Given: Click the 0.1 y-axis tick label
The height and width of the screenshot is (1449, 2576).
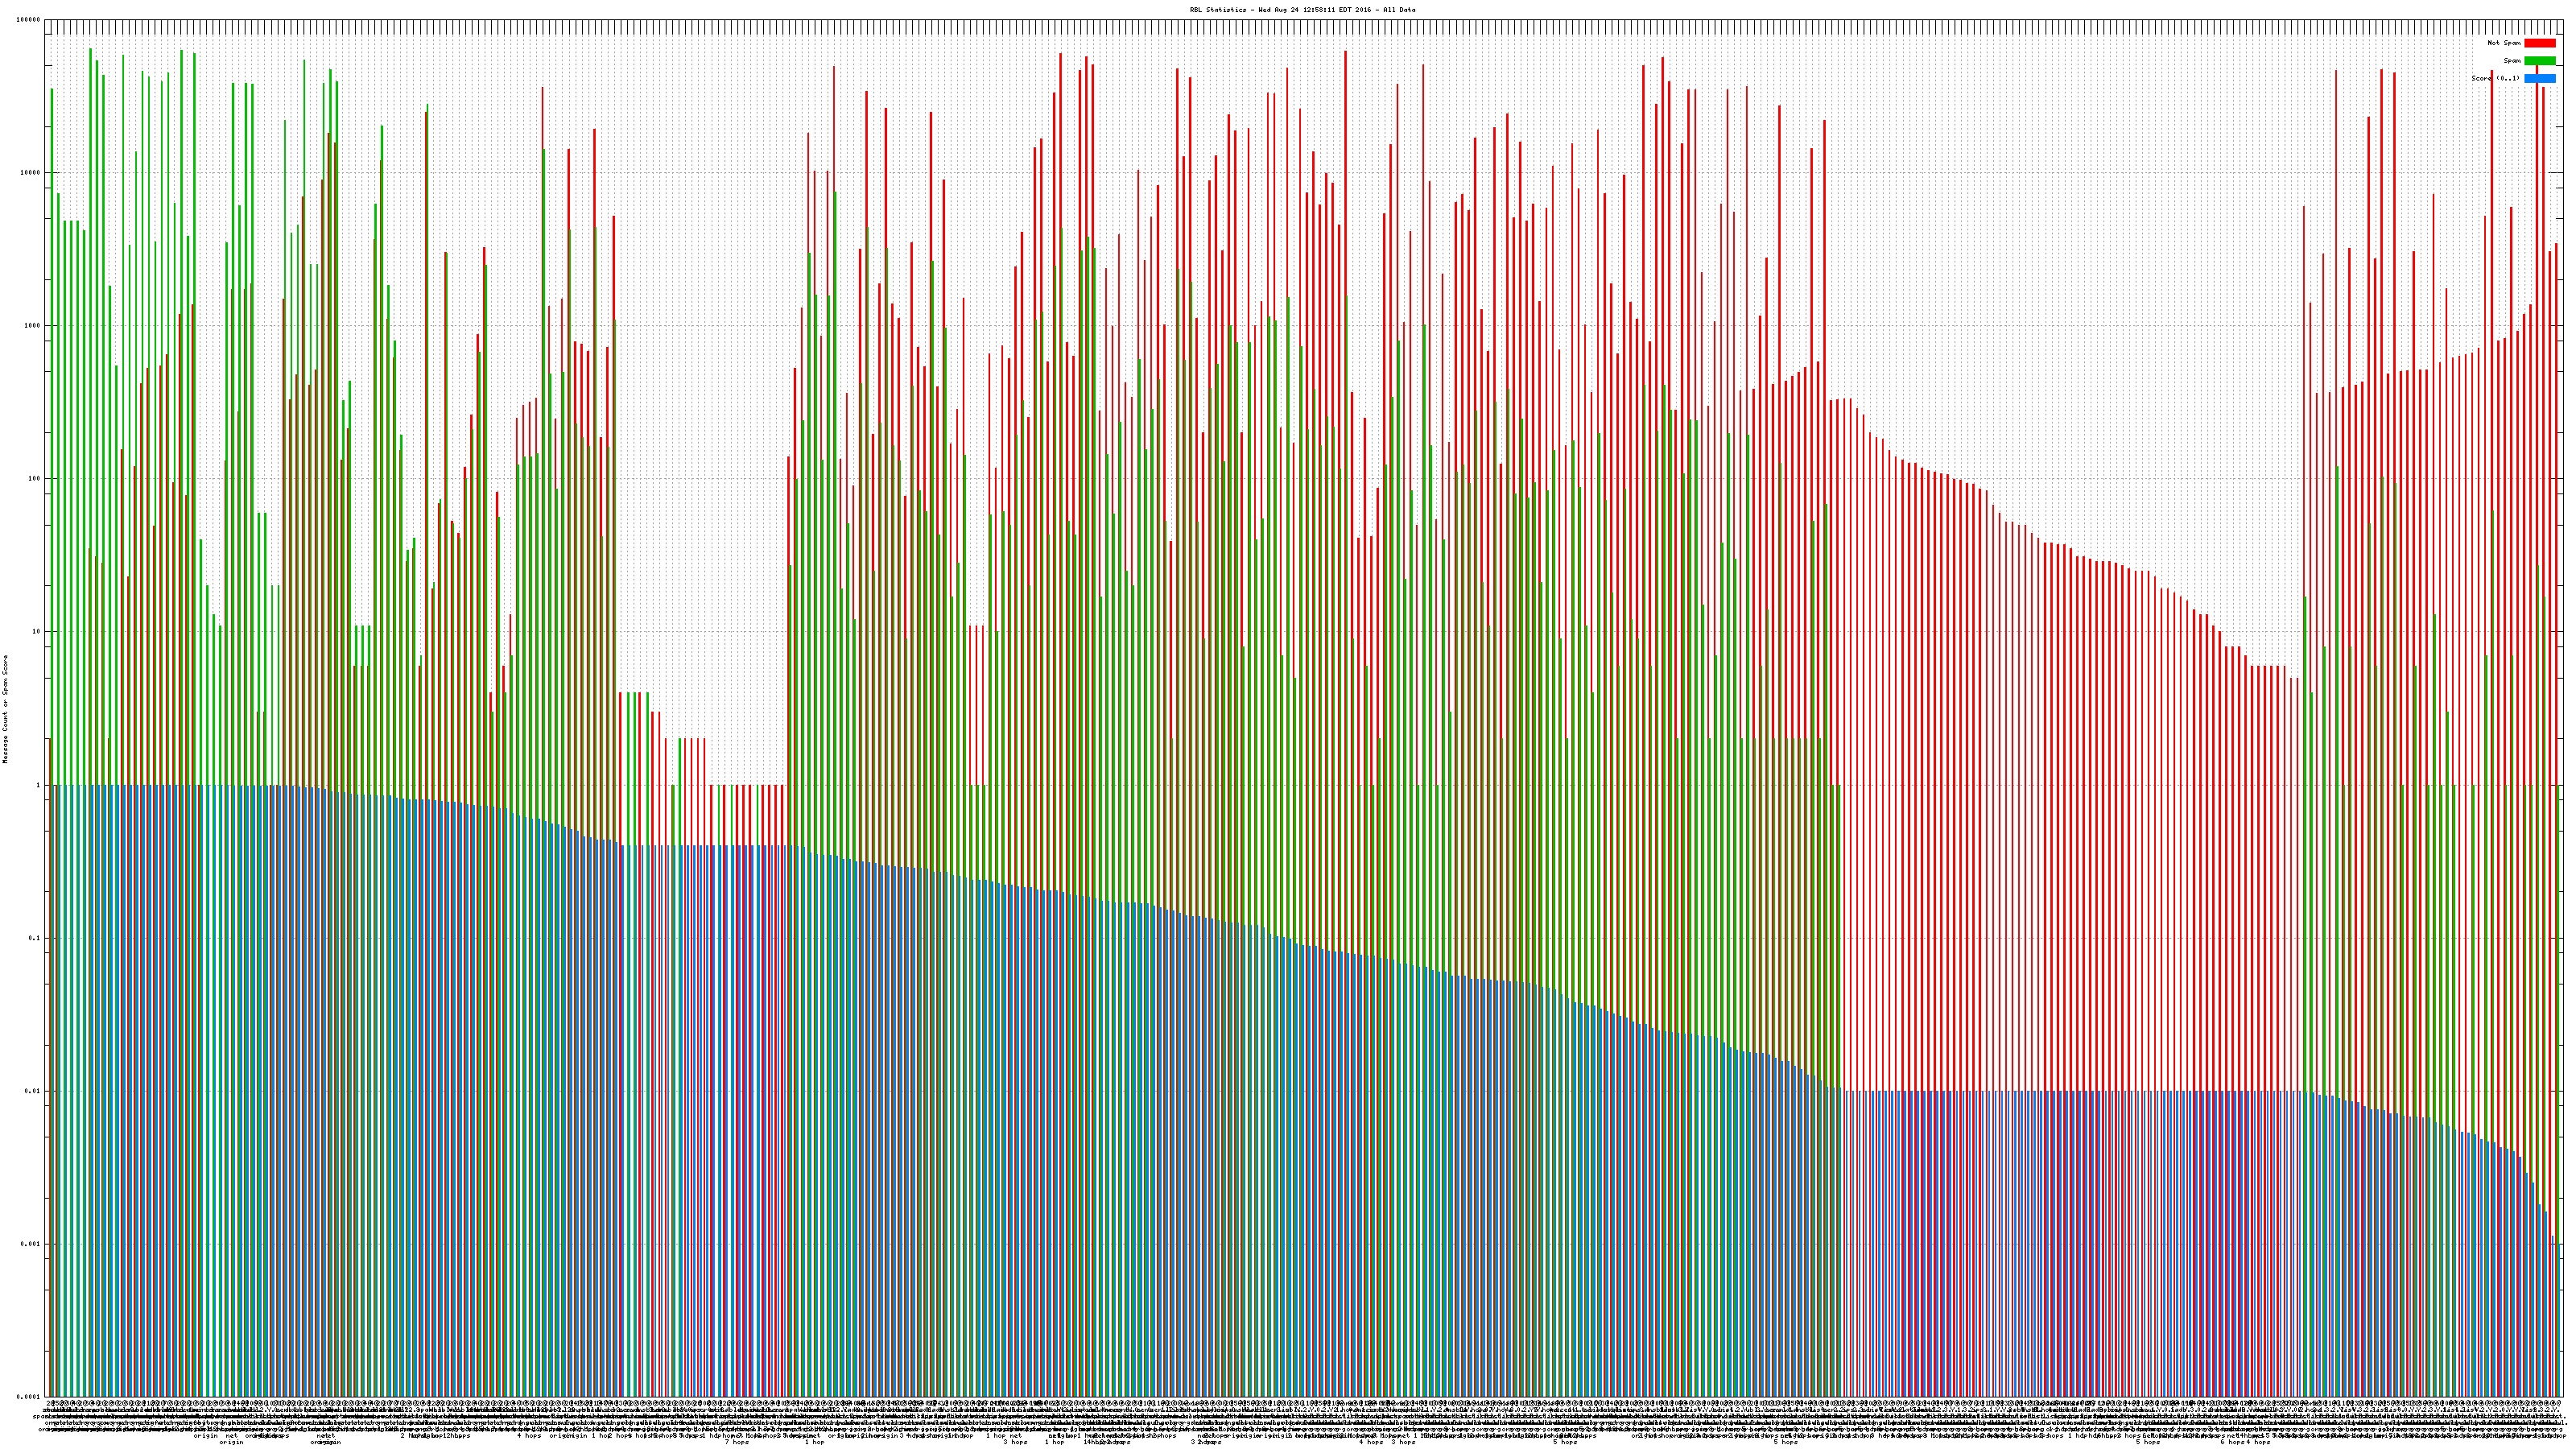Looking at the screenshot, I should coord(35,938).
